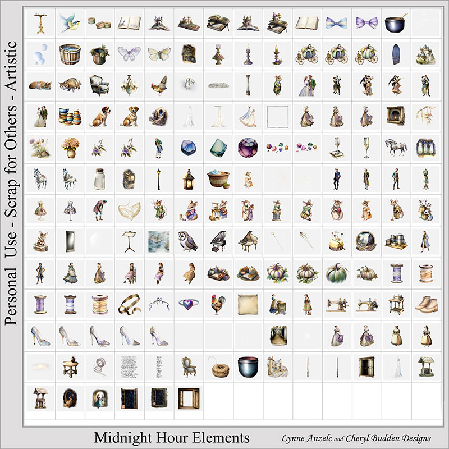
Task: Pick the blue bowl with spoon
Action: tap(396, 23)
